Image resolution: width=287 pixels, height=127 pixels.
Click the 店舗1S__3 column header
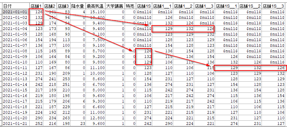click(274, 6)
